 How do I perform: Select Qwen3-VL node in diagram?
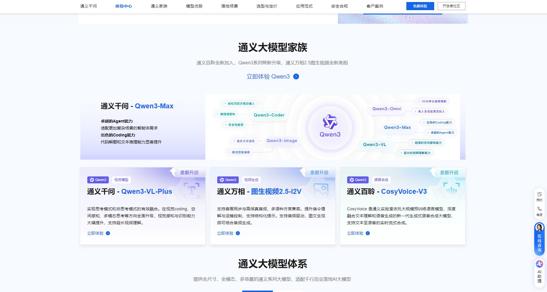[375, 145]
